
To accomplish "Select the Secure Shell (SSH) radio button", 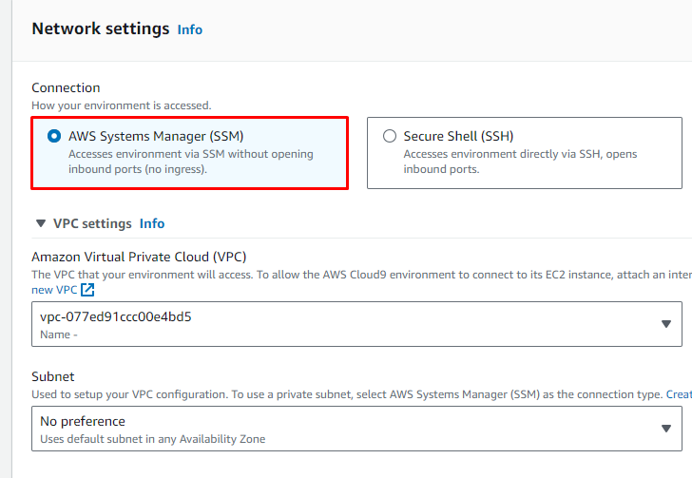I will point(389,136).
